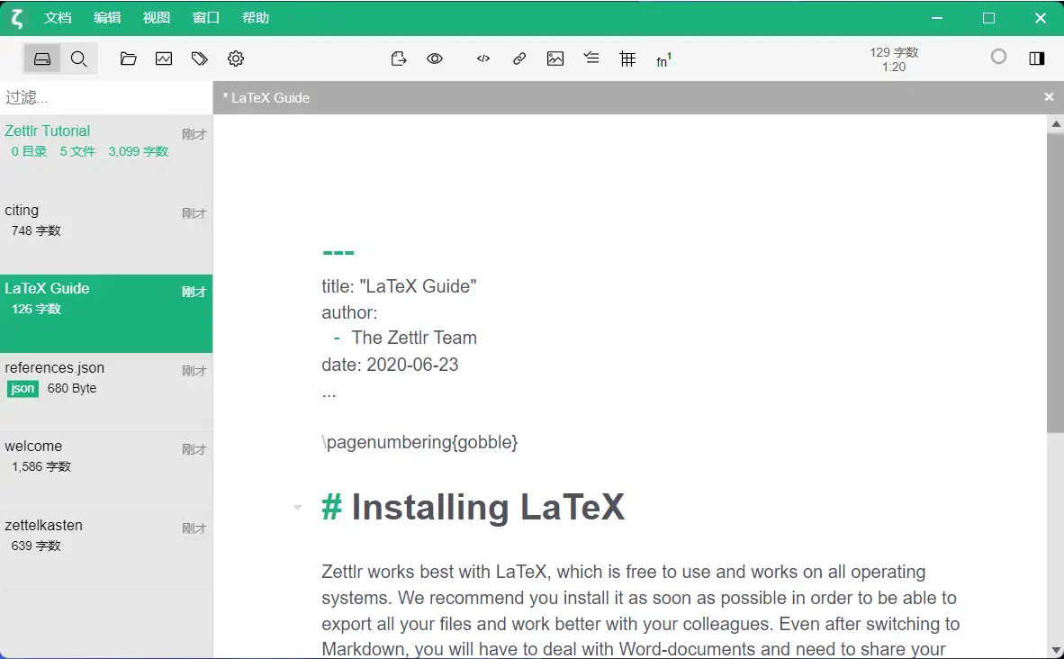This screenshot has height=659, width=1064.
Task: Click the 'date: 2020-06-23' line
Action: point(390,365)
